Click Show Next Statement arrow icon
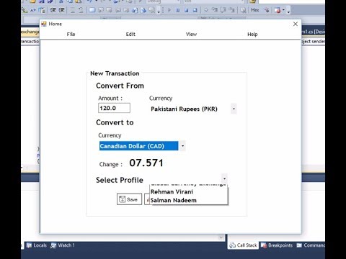Image resolution: width=346 pixels, height=259 pixels. [206, 10]
